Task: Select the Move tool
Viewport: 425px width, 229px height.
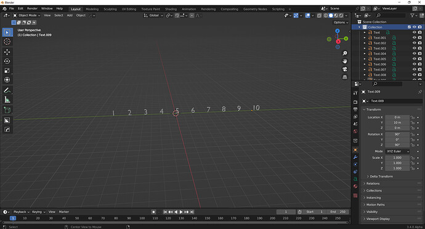Action: pyautogui.click(x=7, y=52)
